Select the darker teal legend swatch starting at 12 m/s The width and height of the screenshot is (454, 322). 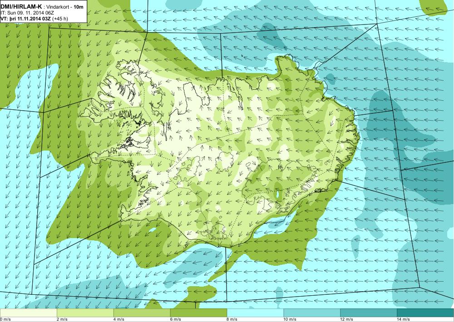(369, 313)
